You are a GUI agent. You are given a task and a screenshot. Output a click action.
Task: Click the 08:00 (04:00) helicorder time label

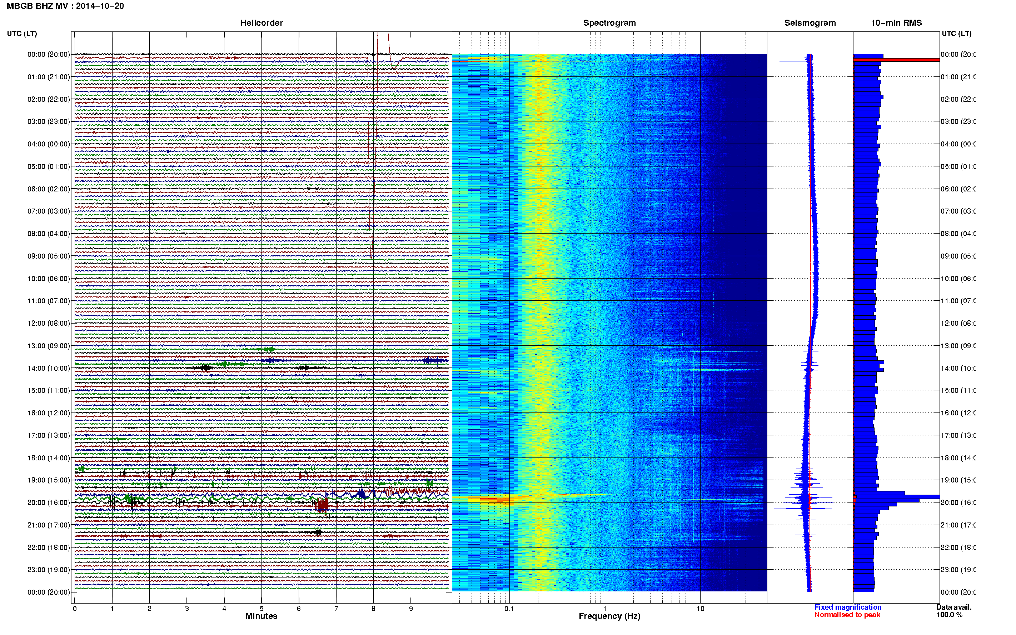point(49,234)
